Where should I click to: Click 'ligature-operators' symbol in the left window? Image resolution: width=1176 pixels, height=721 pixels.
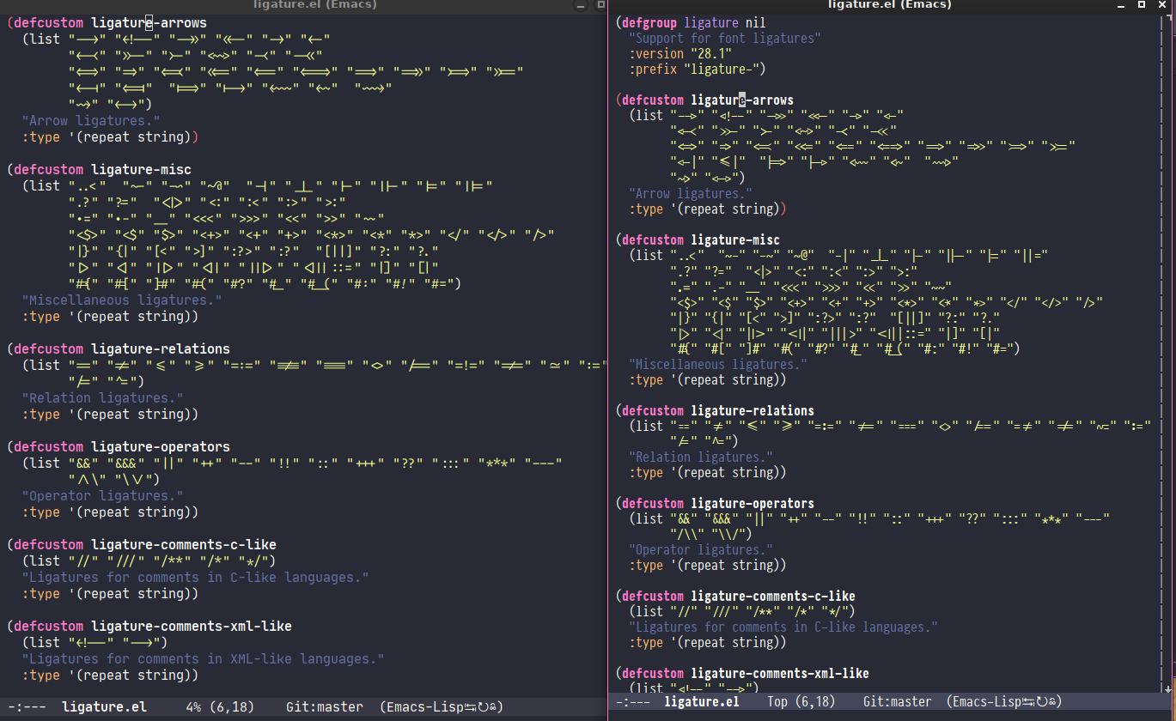point(161,446)
